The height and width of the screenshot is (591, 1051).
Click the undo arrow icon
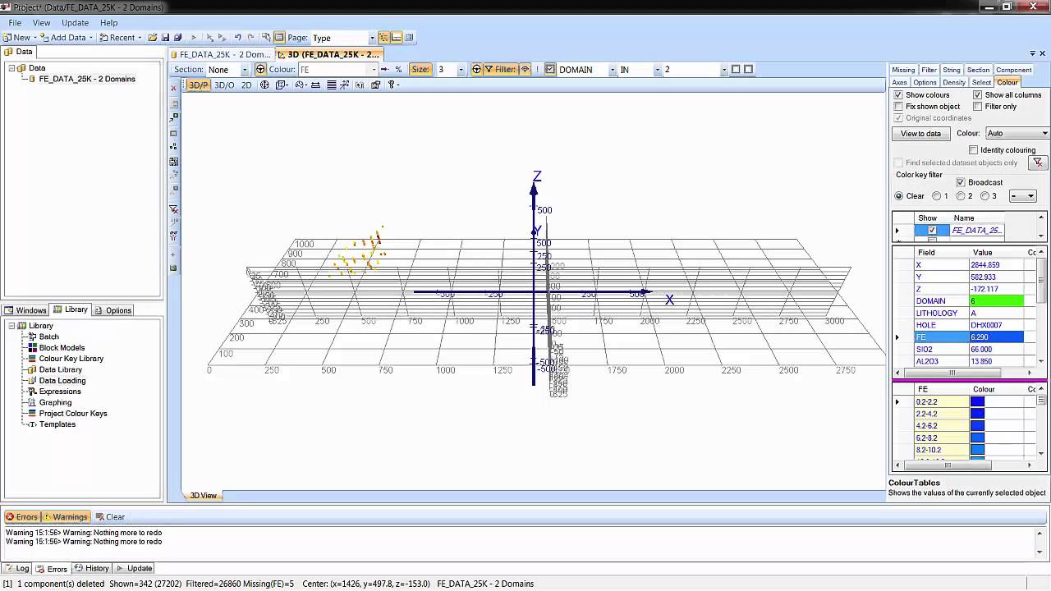238,38
